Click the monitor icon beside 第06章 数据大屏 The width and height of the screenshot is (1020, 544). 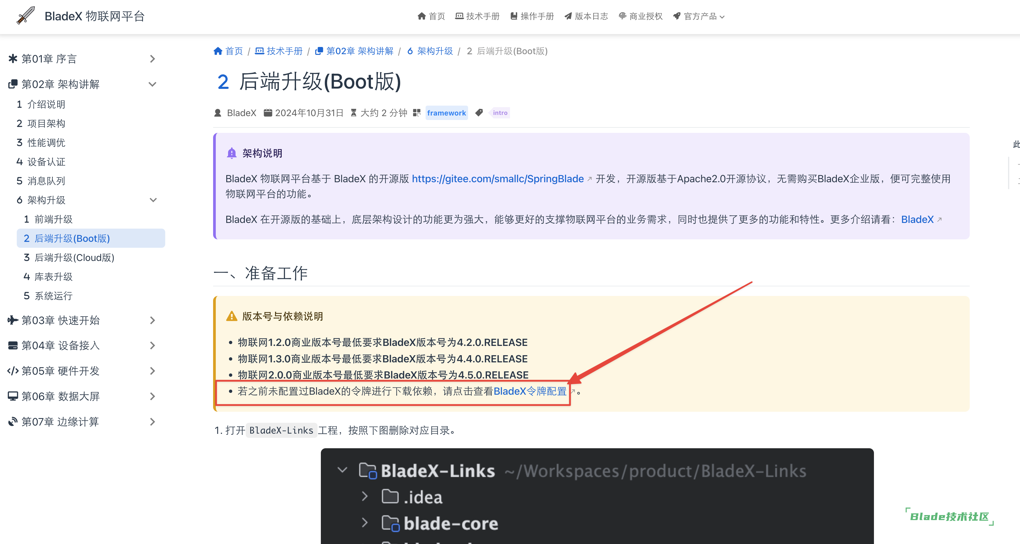click(x=13, y=396)
